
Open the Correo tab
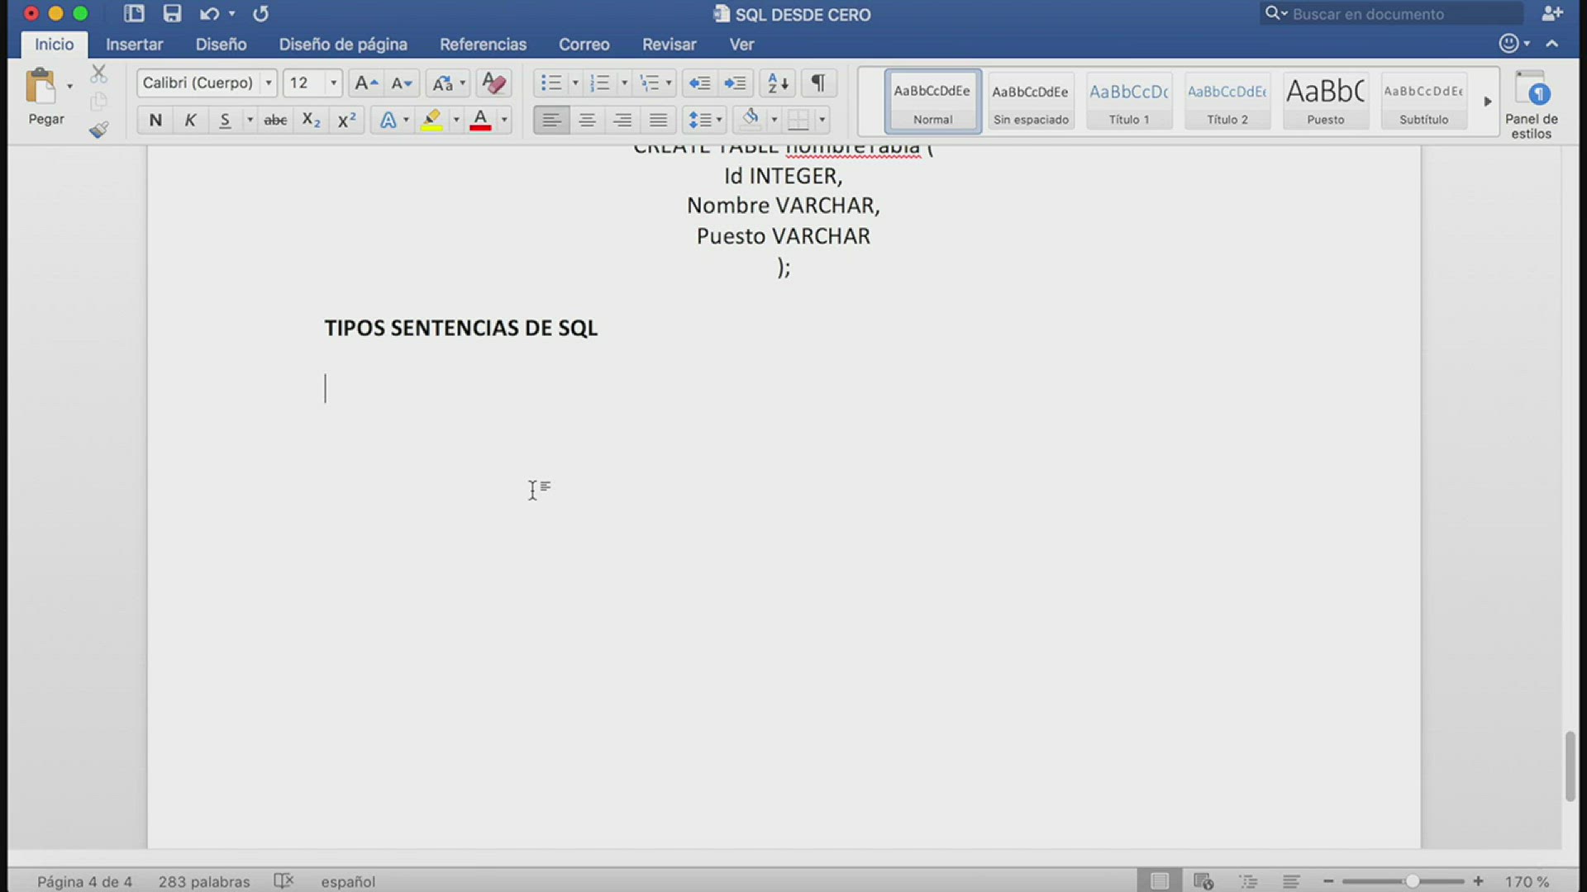pyautogui.click(x=584, y=45)
